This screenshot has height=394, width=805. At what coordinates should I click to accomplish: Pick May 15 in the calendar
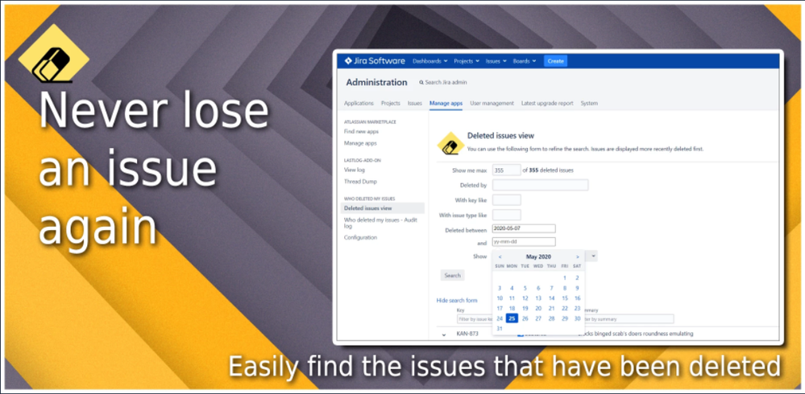[565, 298]
